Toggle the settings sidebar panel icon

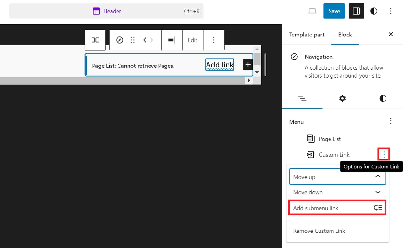click(x=356, y=11)
